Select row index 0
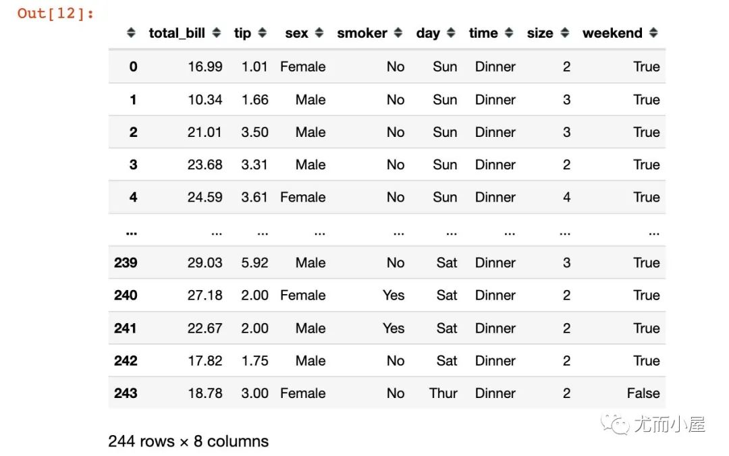 (134, 67)
